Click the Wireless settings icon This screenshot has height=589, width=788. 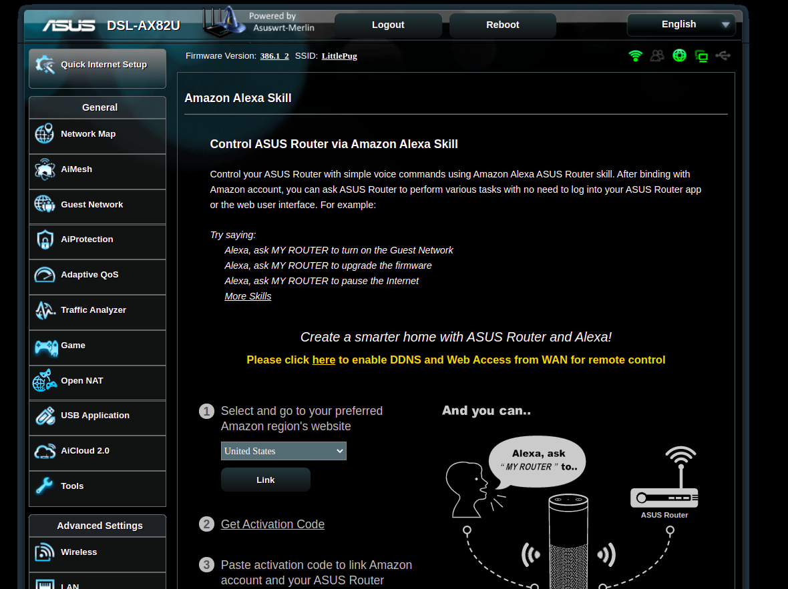coord(44,552)
